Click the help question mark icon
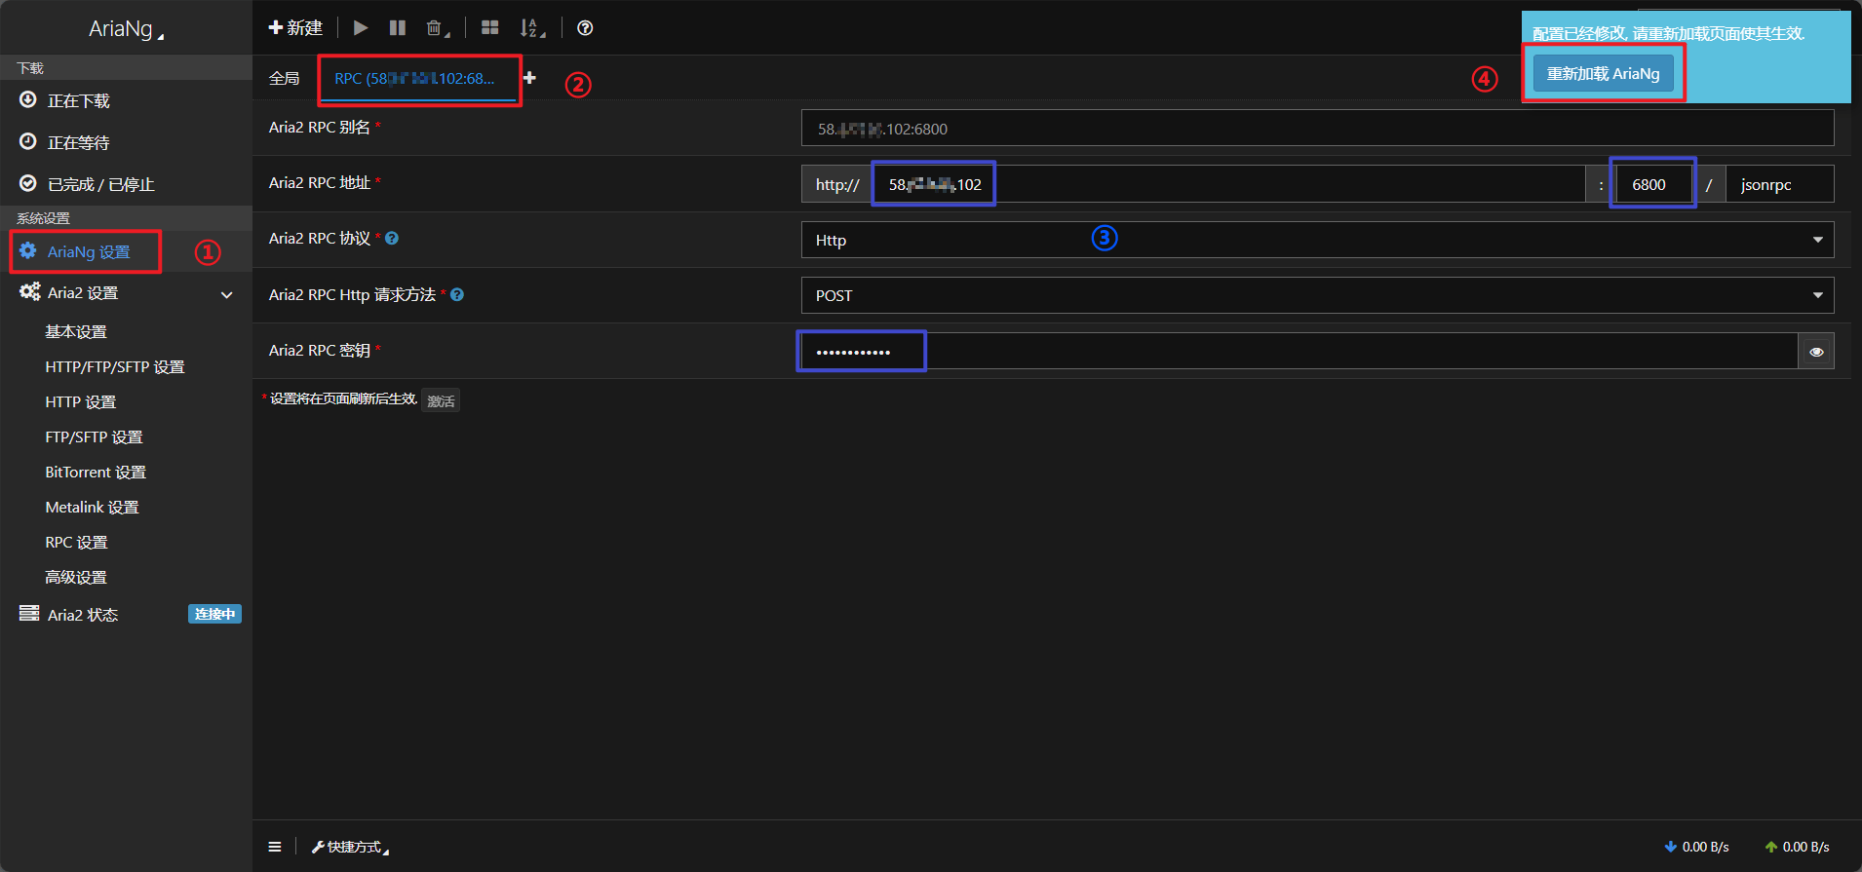Image resolution: width=1862 pixels, height=872 pixels. [585, 28]
